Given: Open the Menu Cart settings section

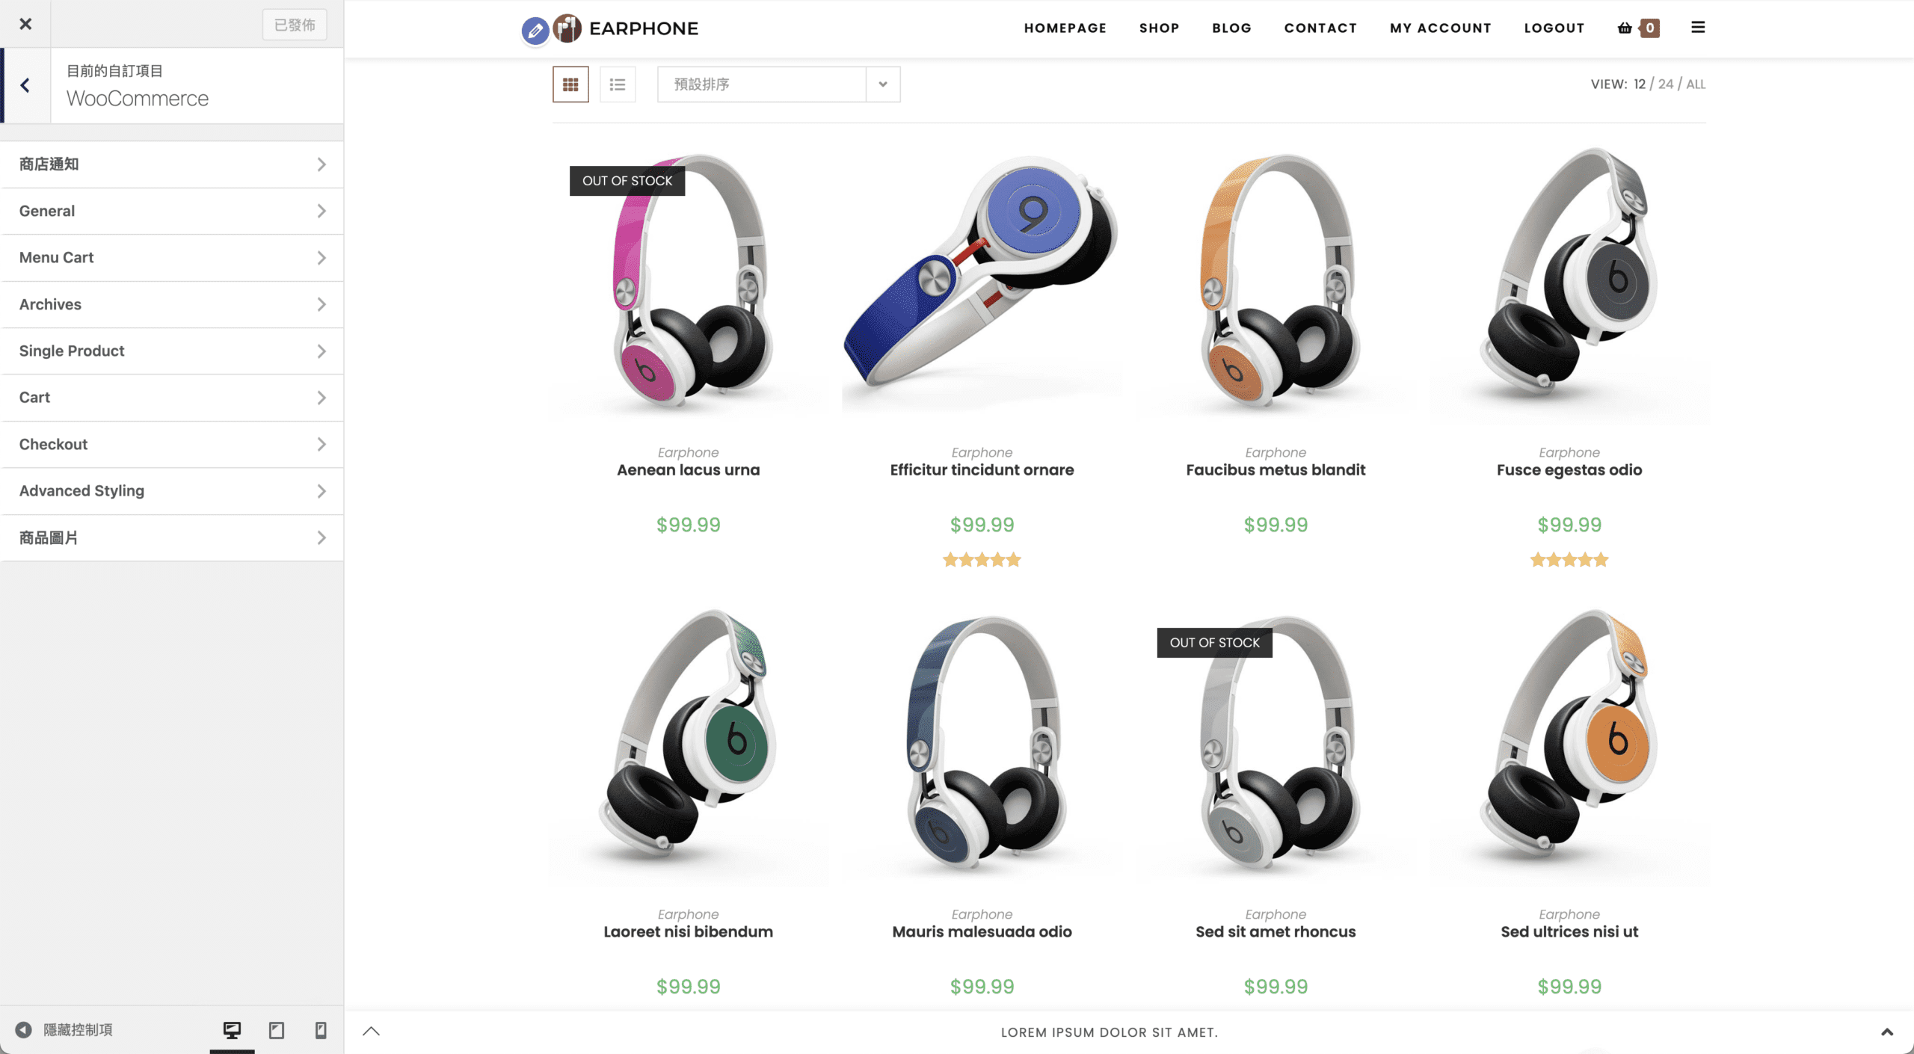Looking at the screenshot, I should click(x=172, y=258).
